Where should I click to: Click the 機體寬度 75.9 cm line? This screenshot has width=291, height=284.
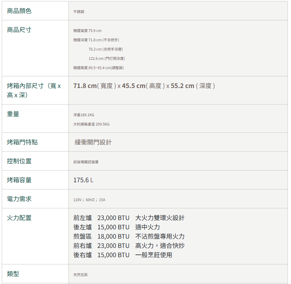tap(87, 31)
